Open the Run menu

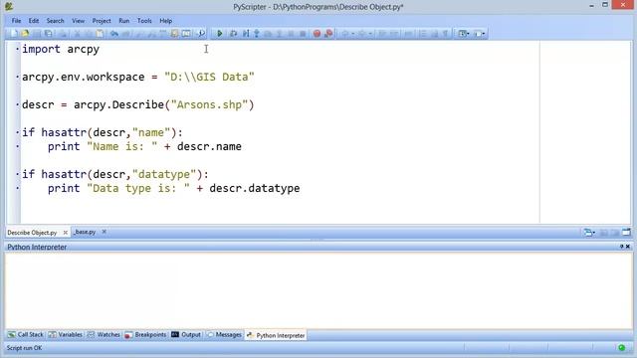[x=123, y=21]
